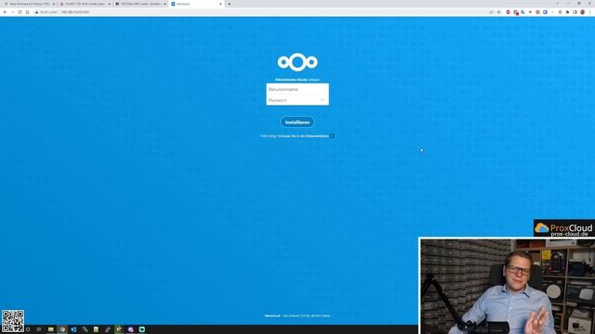This screenshot has height=334, width=595.
Task: Click the Nextcloud logo
Action: point(297,62)
